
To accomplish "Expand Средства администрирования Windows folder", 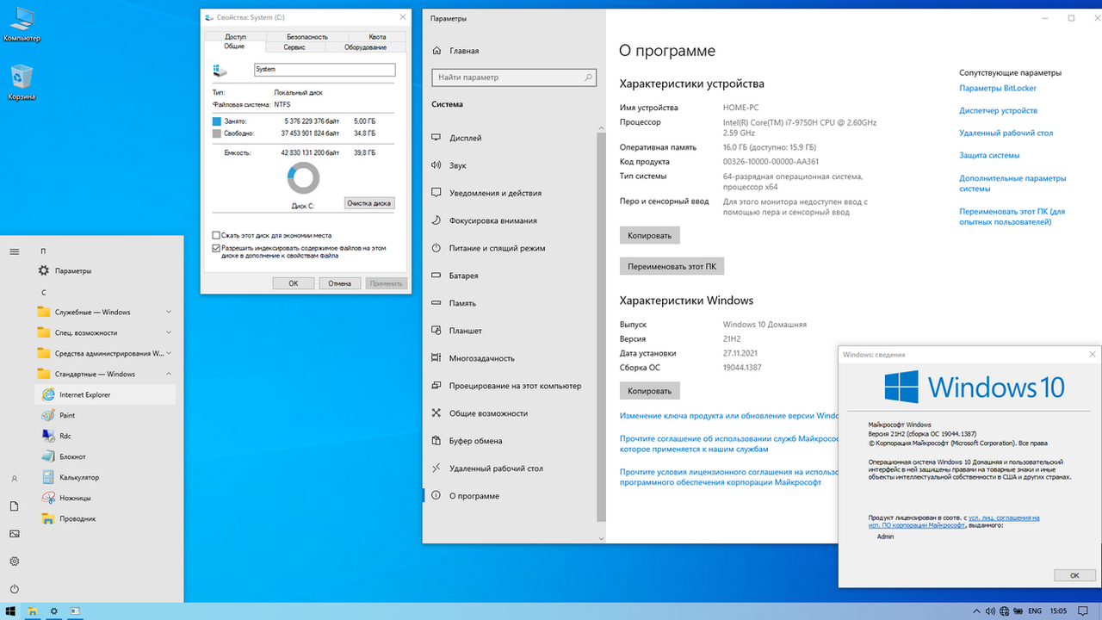I will point(105,353).
